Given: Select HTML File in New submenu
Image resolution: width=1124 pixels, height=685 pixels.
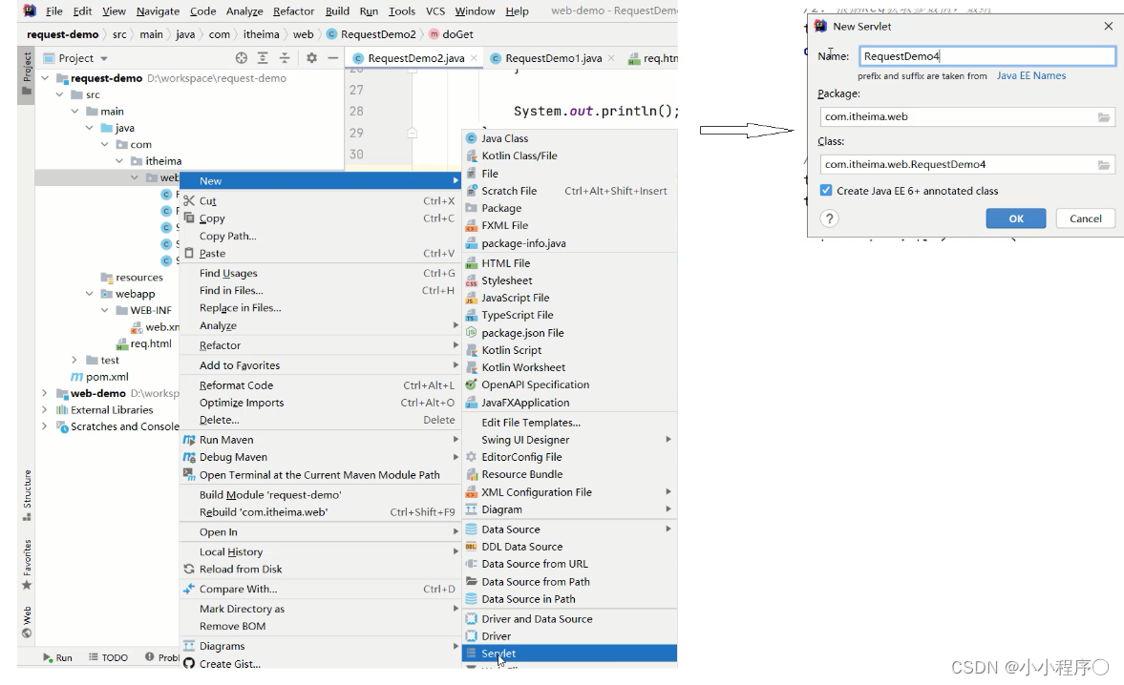Looking at the screenshot, I should (x=570, y=262).
